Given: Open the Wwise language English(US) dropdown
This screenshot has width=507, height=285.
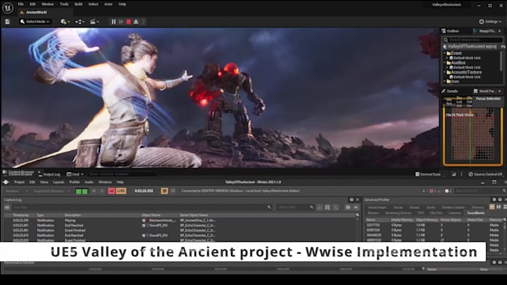Looking at the screenshot, I should tap(51, 191).
